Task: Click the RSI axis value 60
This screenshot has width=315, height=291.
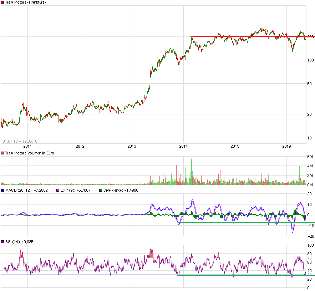Action: 310,262
